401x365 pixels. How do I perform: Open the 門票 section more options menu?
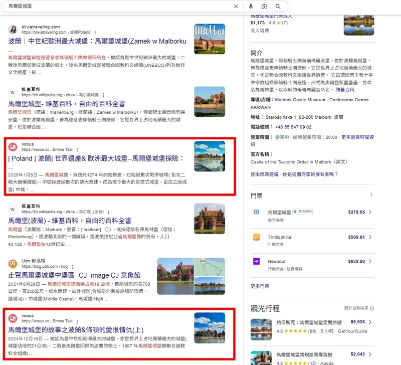tap(371, 195)
